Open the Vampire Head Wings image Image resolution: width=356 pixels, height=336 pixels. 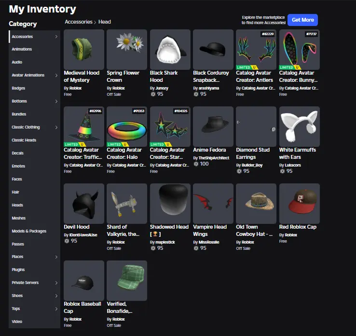(213, 203)
